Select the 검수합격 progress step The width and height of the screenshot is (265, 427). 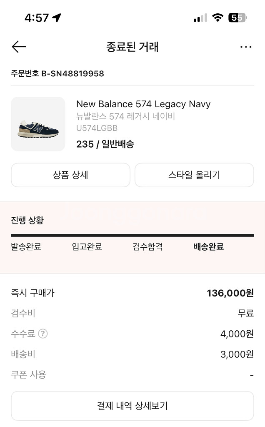click(x=147, y=247)
